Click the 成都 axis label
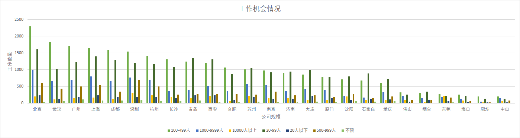 pos(115,109)
